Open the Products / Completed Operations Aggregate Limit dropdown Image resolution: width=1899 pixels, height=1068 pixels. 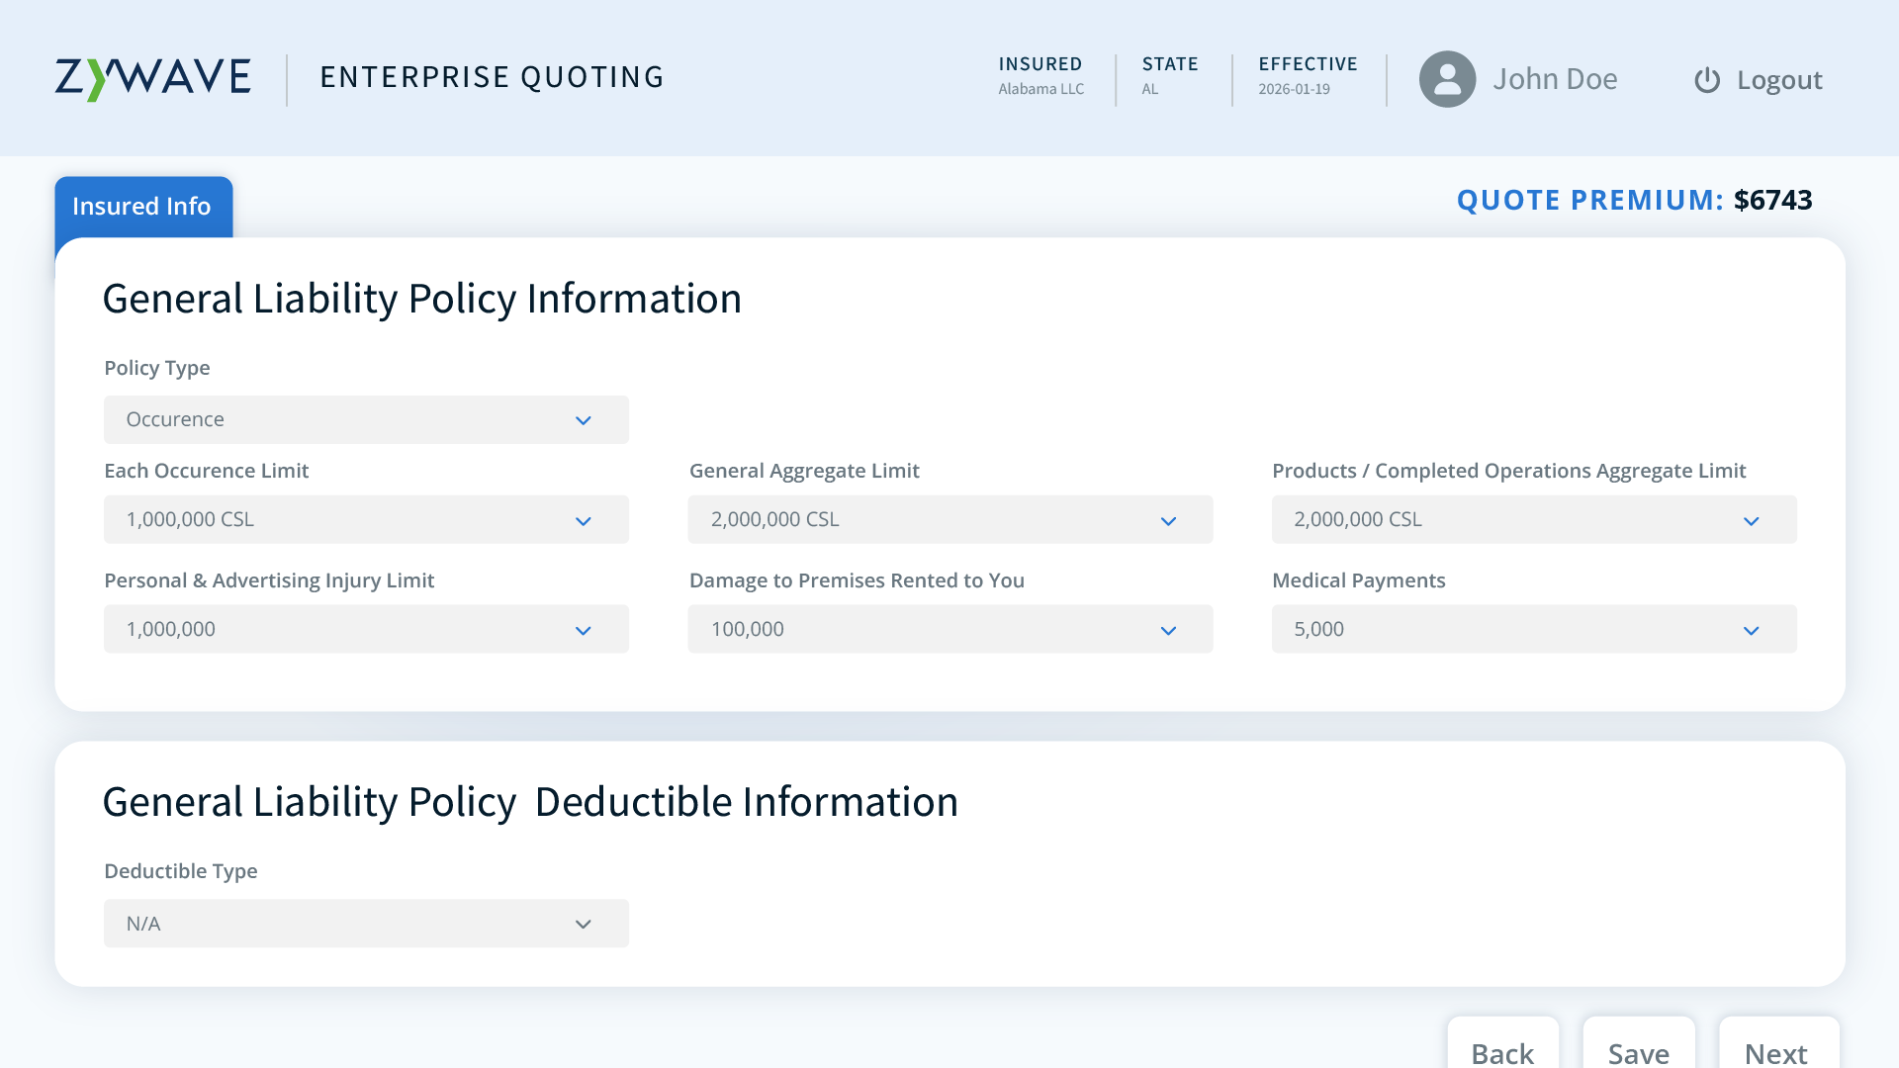click(x=1534, y=519)
